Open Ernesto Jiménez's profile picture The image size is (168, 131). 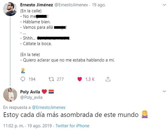pyautogui.click(x=10, y=9)
